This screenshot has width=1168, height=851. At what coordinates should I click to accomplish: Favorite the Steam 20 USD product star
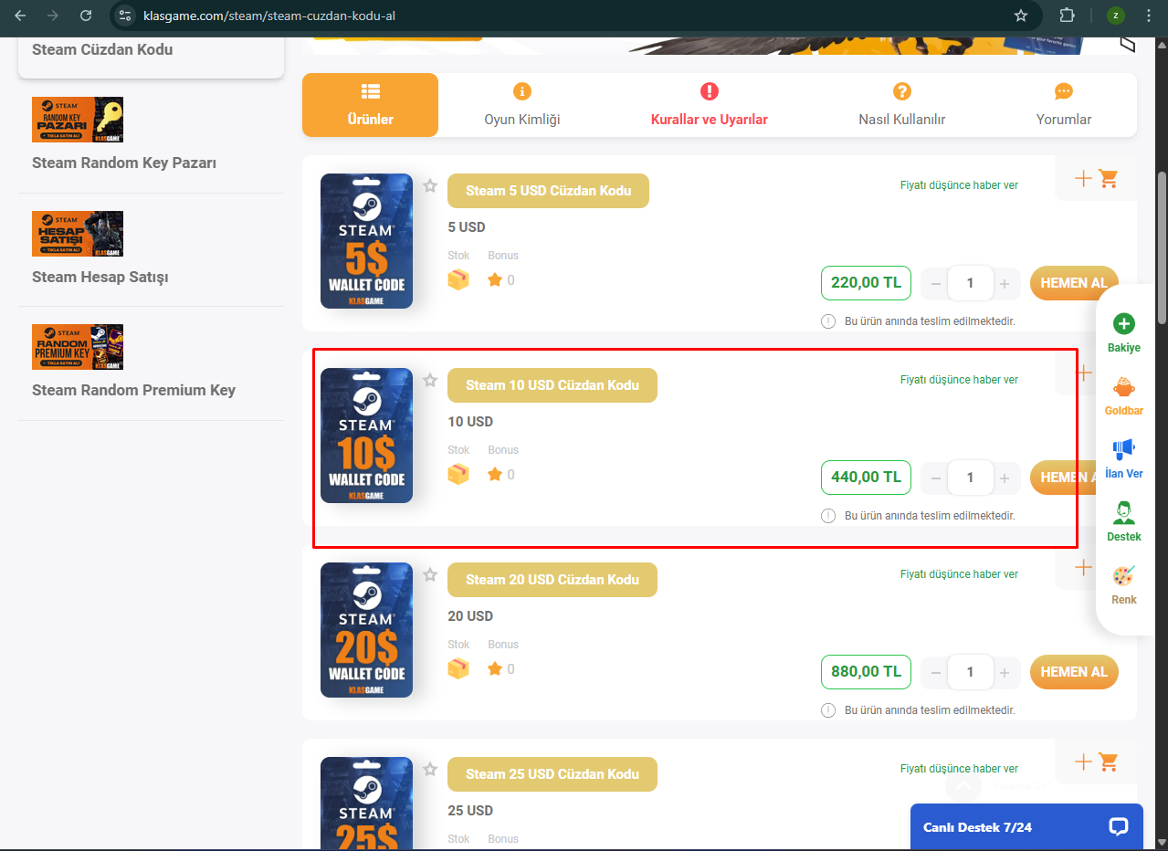[x=430, y=574]
